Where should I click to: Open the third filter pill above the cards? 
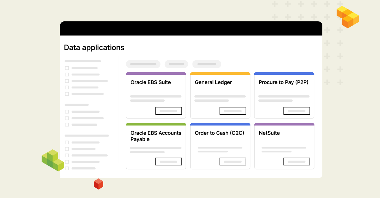(207, 64)
